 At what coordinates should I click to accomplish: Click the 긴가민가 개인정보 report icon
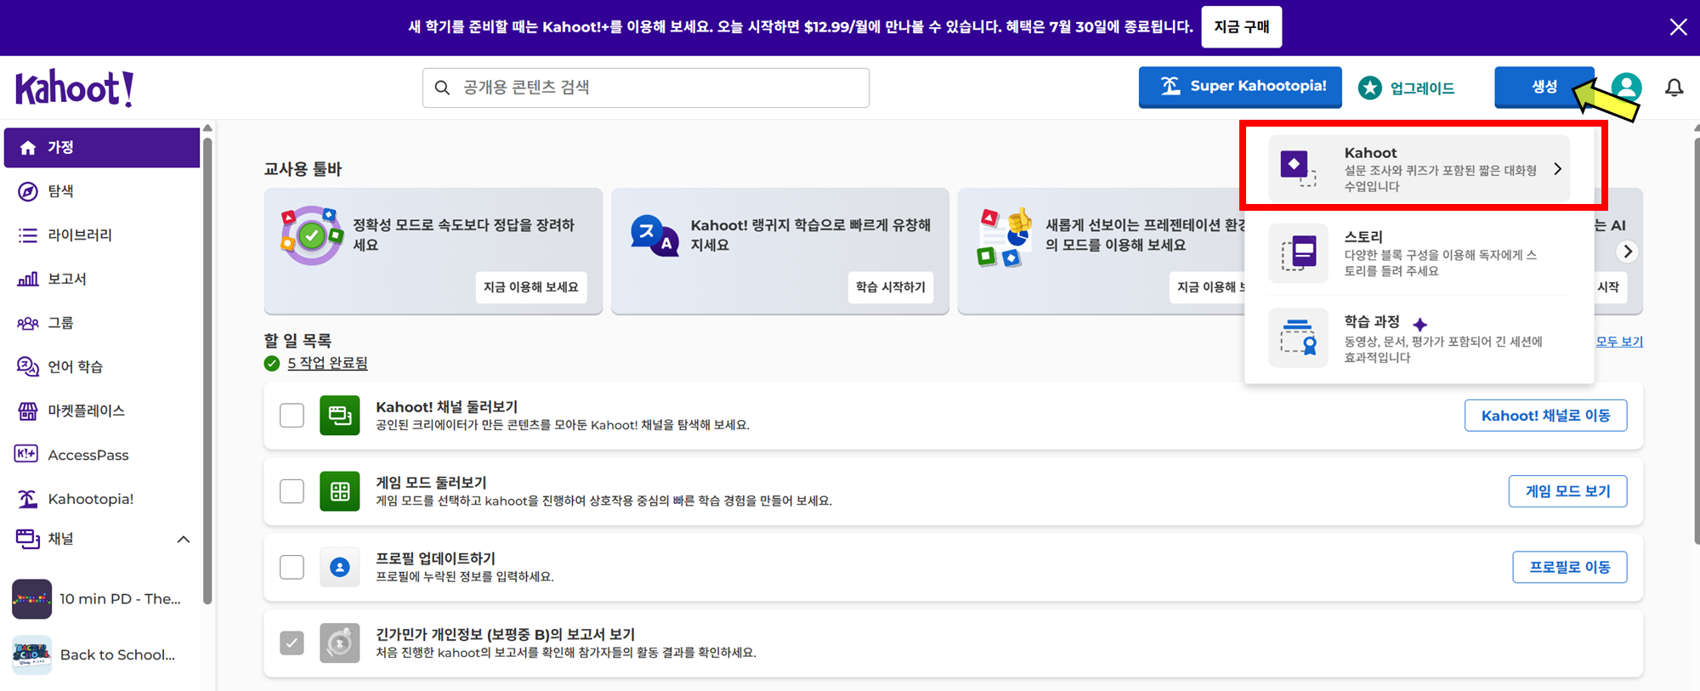pyautogui.click(x=340, y=643)
